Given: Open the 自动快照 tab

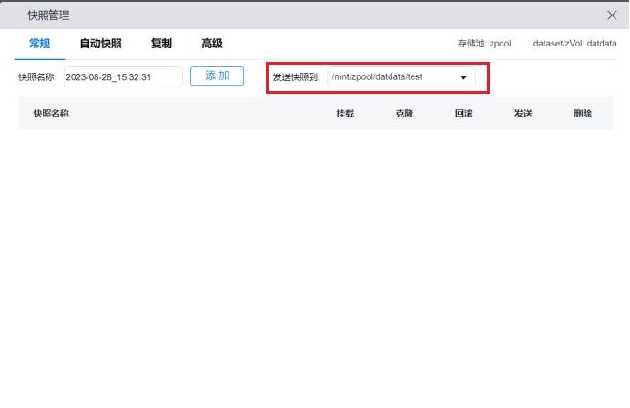Looking at the screenshot, I should (x=100, y=44).
